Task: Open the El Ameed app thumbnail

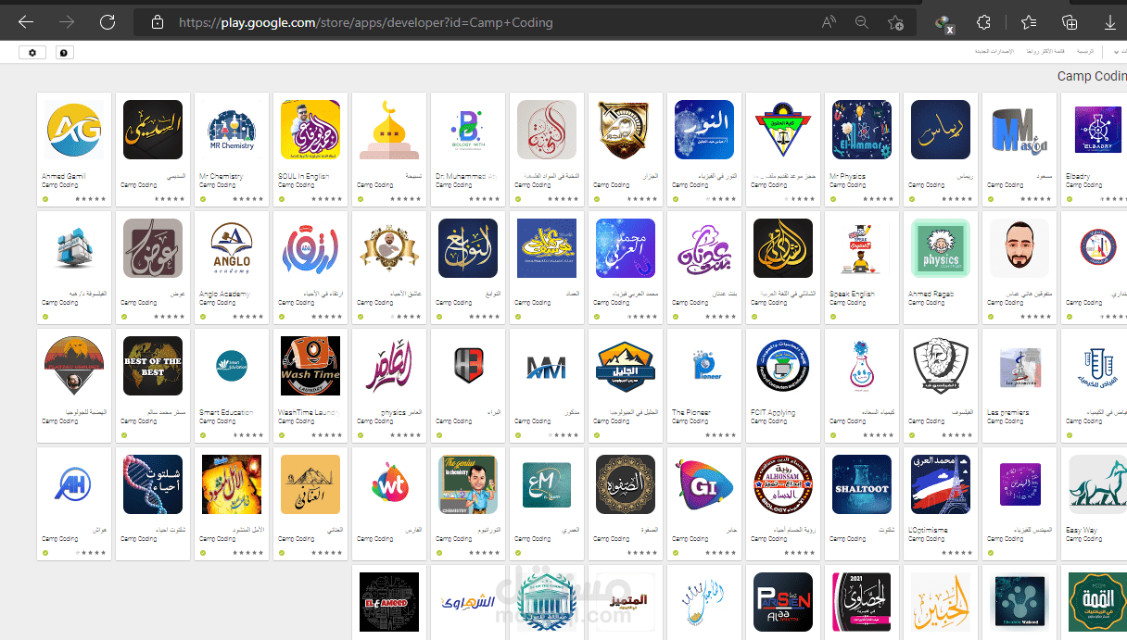Action: click(389, 602)
